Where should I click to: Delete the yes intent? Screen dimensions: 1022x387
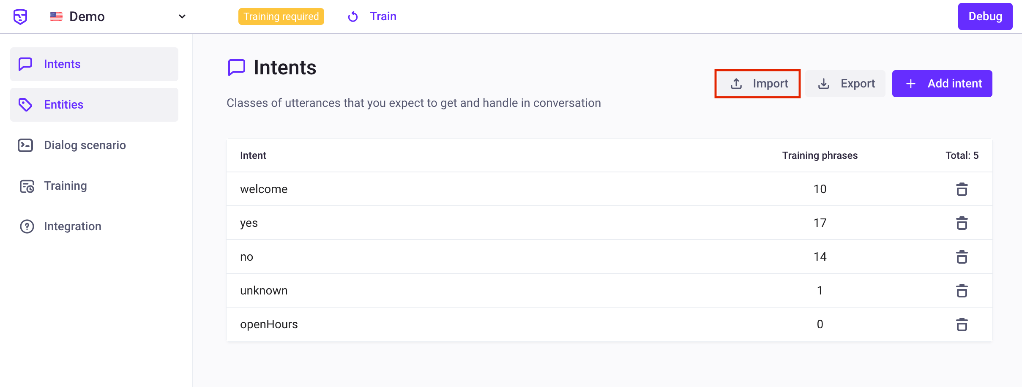click(x=962, y=223)
